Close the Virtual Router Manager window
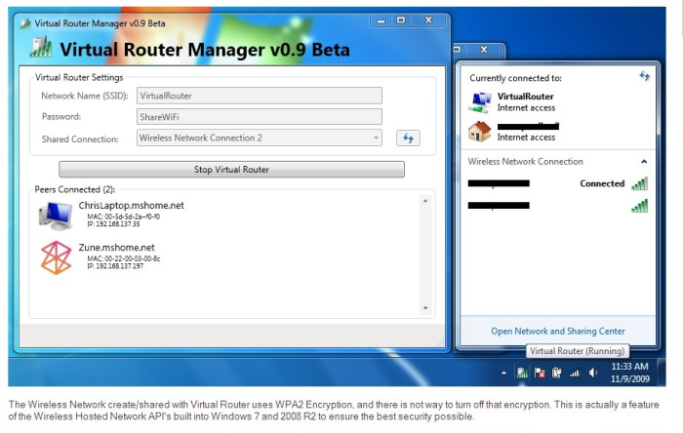The width and height of the screenshot is (683, 433). pos(428,20)
